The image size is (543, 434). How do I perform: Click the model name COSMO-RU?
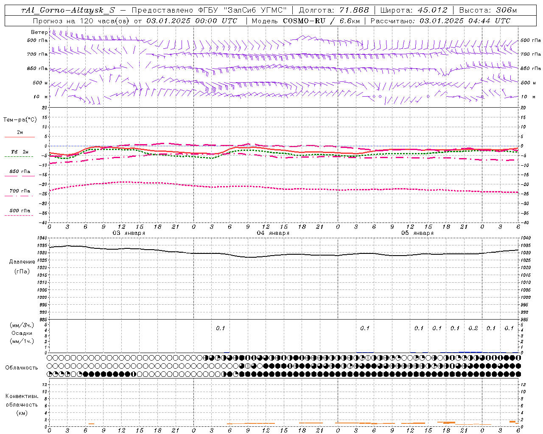coord(304,21)
